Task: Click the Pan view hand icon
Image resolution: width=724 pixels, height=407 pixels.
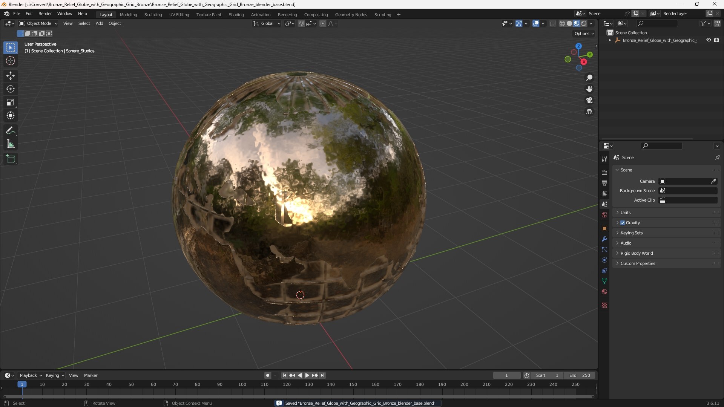Action: [x=589, y=89]
